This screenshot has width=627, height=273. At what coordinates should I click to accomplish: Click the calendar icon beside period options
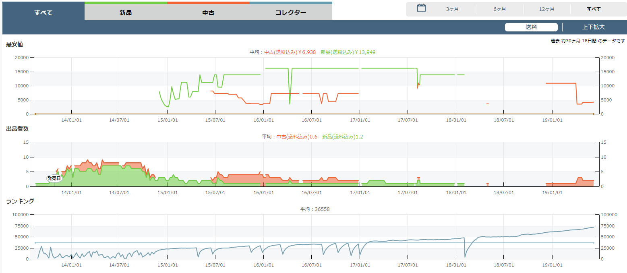pos(421,8)
